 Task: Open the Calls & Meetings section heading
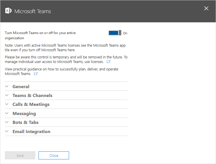[x=31, y=104]
